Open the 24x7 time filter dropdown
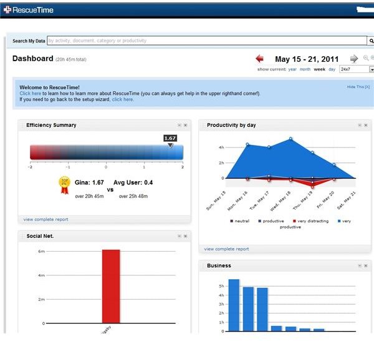This screenshot has width=374, height=341. click(x=357, y=69)
